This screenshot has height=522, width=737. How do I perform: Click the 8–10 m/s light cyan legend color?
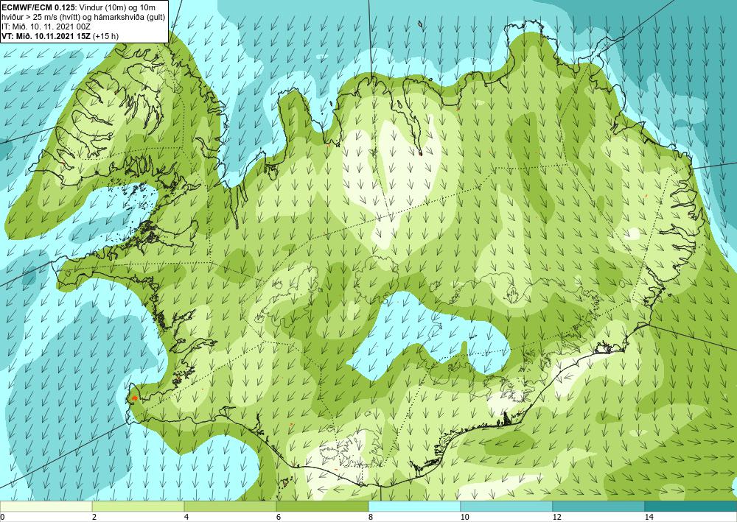point(414,506)
